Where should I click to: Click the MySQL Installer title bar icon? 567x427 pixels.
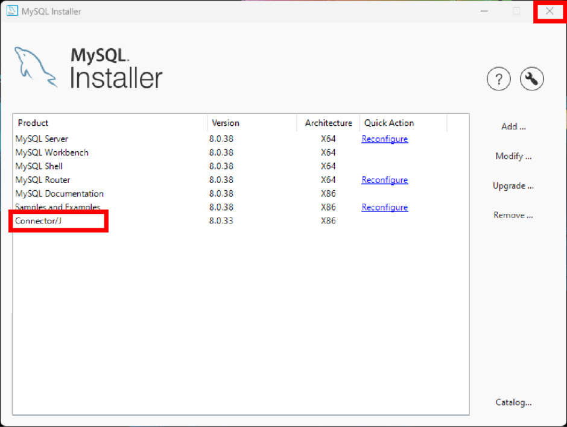coord(12,11)
